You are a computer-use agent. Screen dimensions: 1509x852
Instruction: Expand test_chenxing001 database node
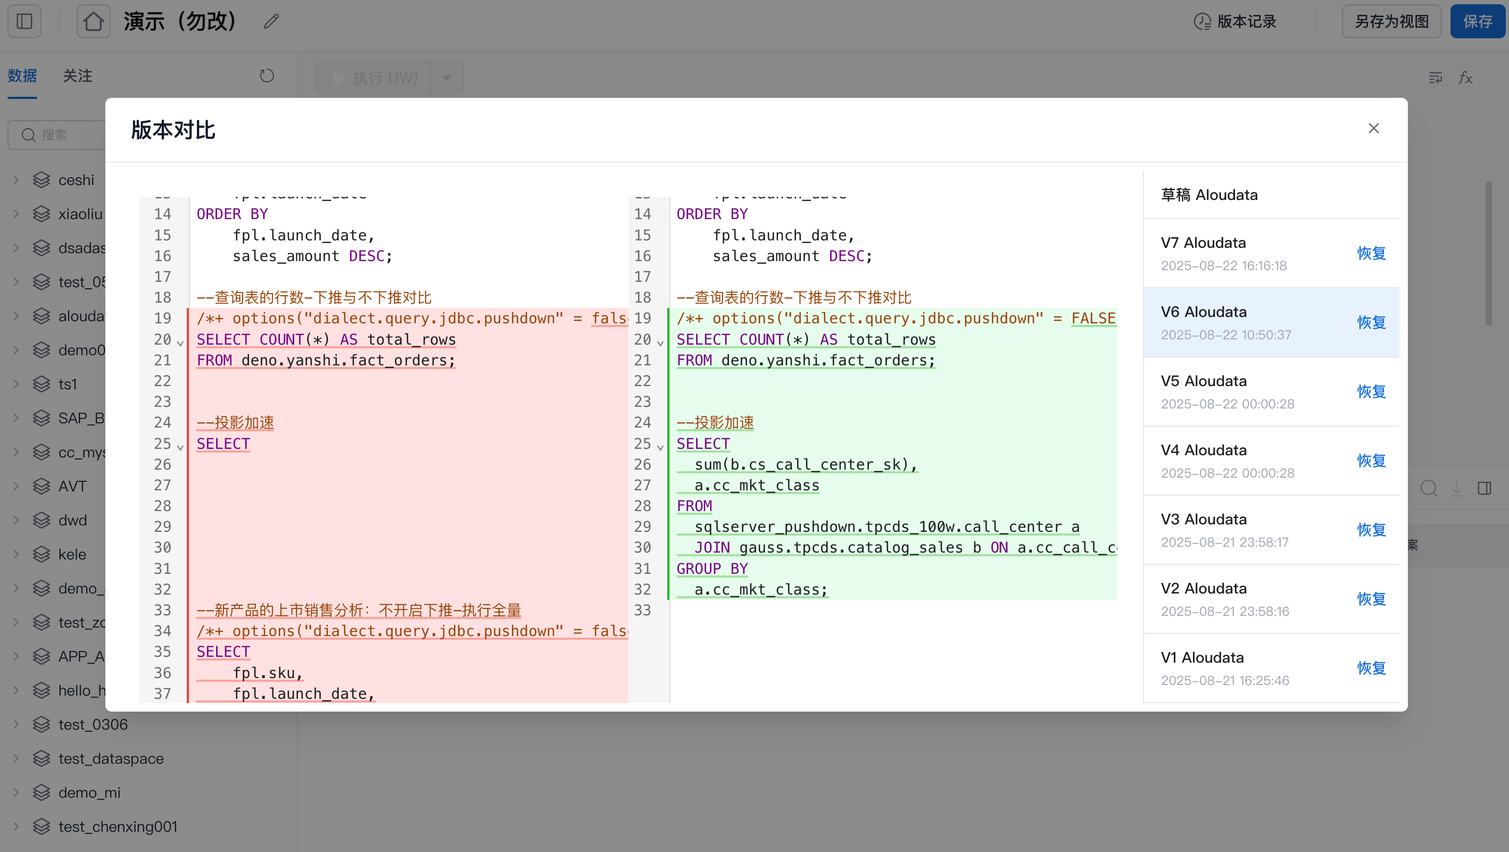tap(16, 826)
